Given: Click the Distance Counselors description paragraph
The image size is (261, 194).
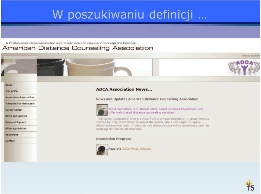Looking at the screenshot, I should (x=153, y=124).
